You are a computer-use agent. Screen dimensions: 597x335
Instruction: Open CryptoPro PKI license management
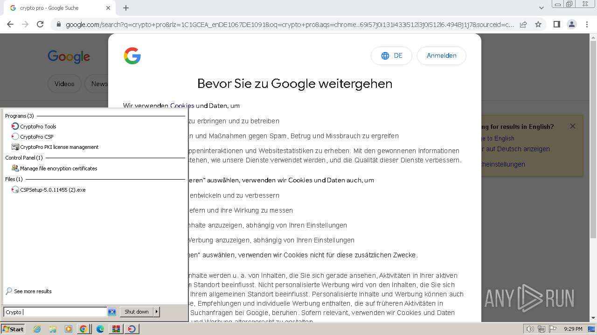point(55,147)
